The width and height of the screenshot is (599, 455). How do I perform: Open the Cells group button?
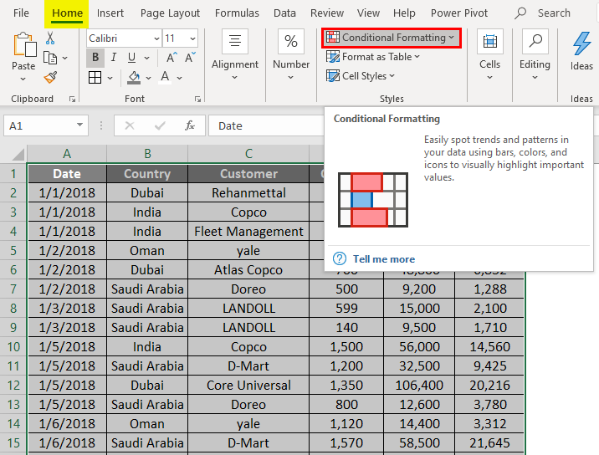click(489, 56)
